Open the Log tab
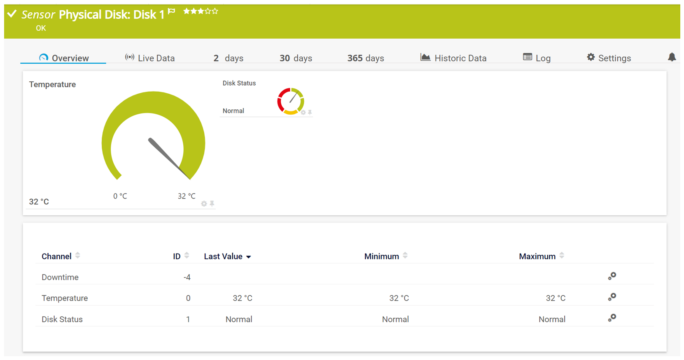Viewport: 684px width, 360px height. (537, 58)
